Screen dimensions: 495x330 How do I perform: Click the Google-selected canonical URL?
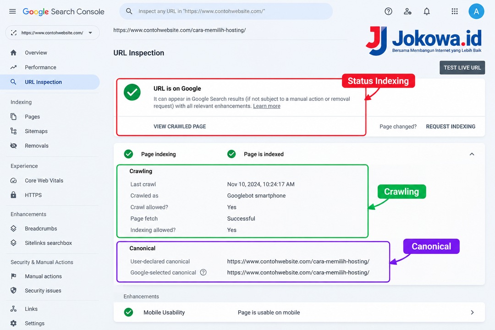click(x=298, y=273)
